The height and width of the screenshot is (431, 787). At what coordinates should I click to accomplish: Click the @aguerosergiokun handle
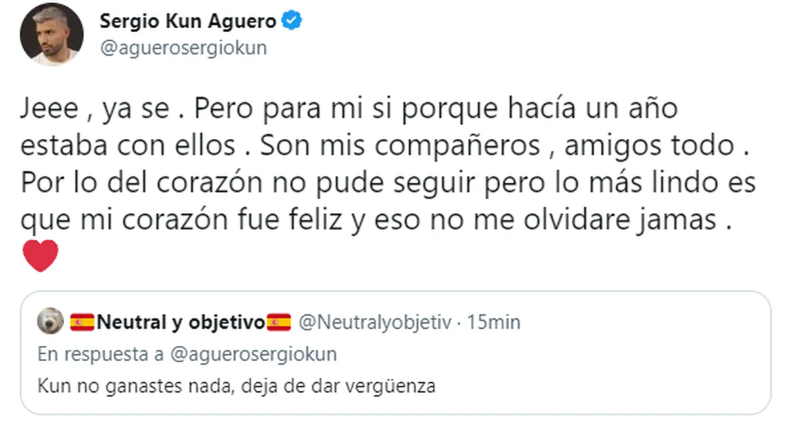(184, 47)
